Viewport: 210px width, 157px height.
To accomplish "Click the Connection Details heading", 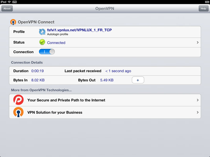I will click(x=27, y=63).
